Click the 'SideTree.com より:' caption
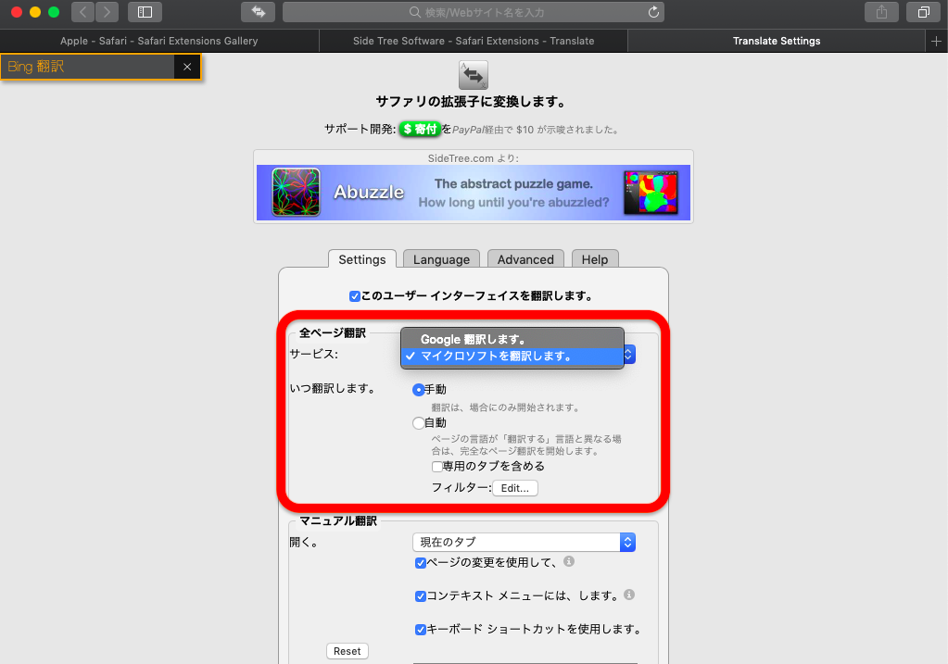The image size is (948, 664). [474, 158]
